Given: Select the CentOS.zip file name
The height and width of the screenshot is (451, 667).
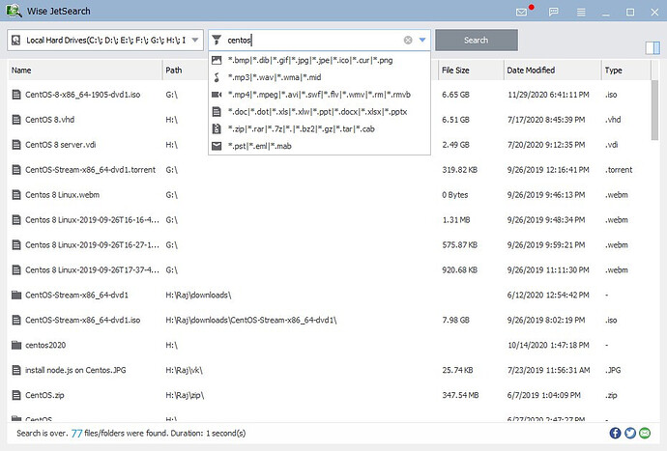Looking at the screenshot, I should point(44,395).
